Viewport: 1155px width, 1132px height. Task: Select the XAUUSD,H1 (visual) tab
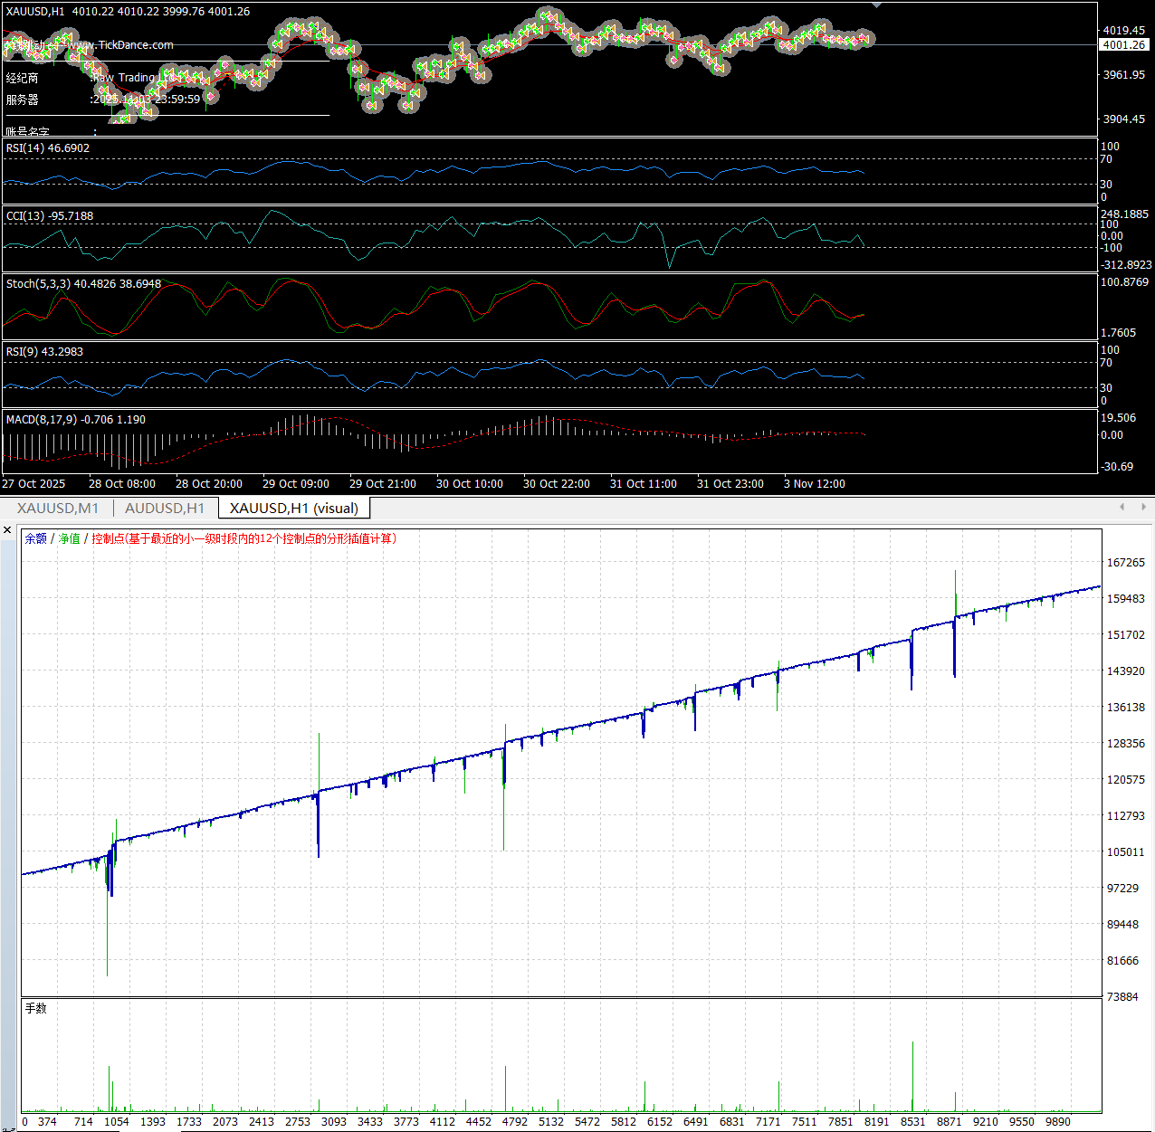tap(293, 509)
